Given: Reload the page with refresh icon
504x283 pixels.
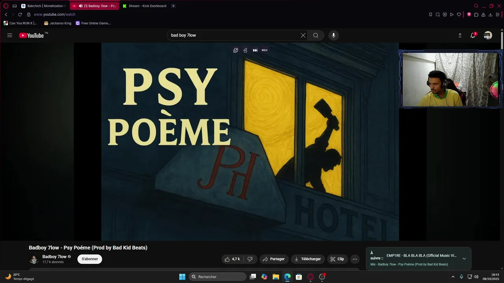Looking at the screenshot, I should point(20,15).
